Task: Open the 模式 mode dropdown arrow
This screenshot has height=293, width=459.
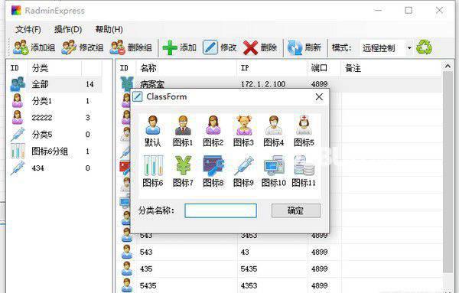Action: tap(409, 47)
